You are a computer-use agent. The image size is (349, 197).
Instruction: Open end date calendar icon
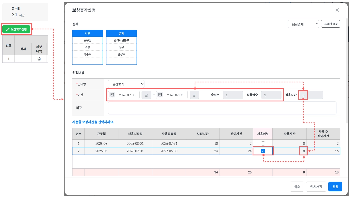(x=160, y=95)
